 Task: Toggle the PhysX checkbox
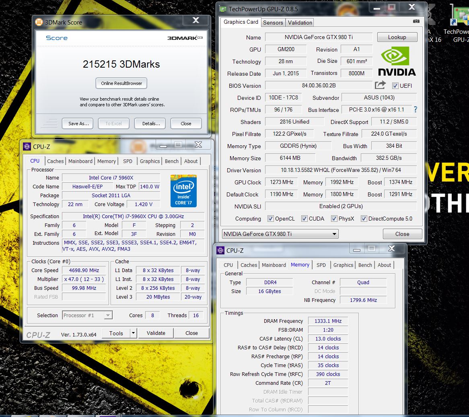click(334, 219)
